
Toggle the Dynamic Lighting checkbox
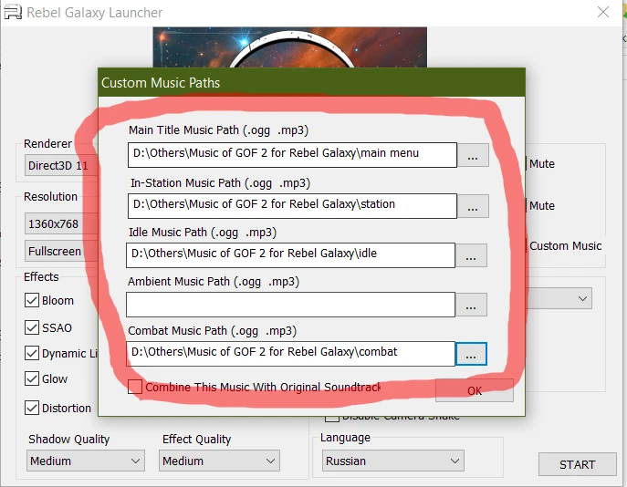(32, 353)
